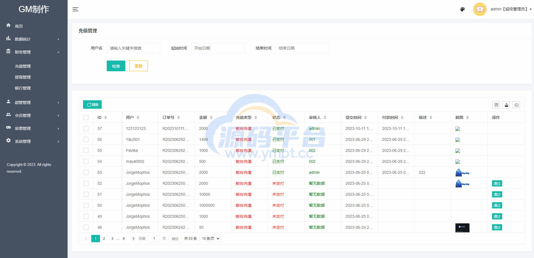The width and height of the screenshot is (534, 258).
Task: Sort by 提交时间 column arrows
Action: click(366, 117)
